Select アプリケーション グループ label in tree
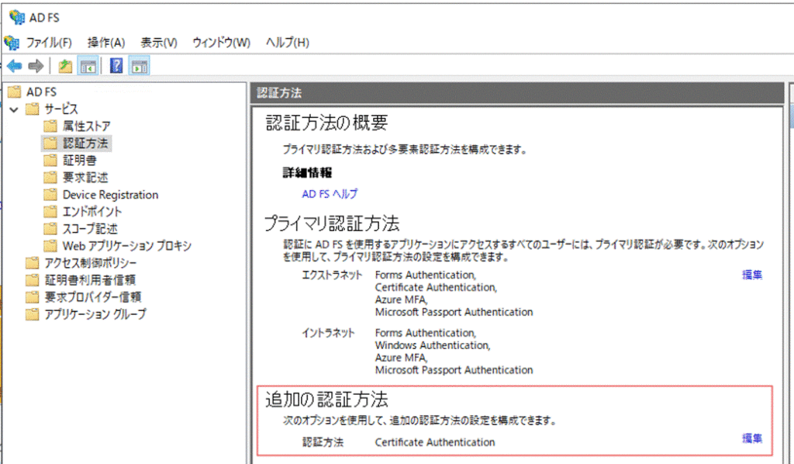794x464 pixels. [95, 314]
